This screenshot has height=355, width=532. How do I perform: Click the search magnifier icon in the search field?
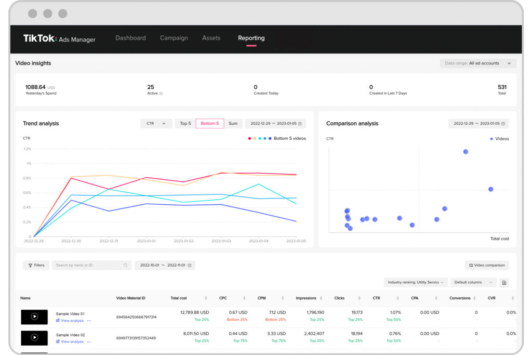(x=125, y=265)
